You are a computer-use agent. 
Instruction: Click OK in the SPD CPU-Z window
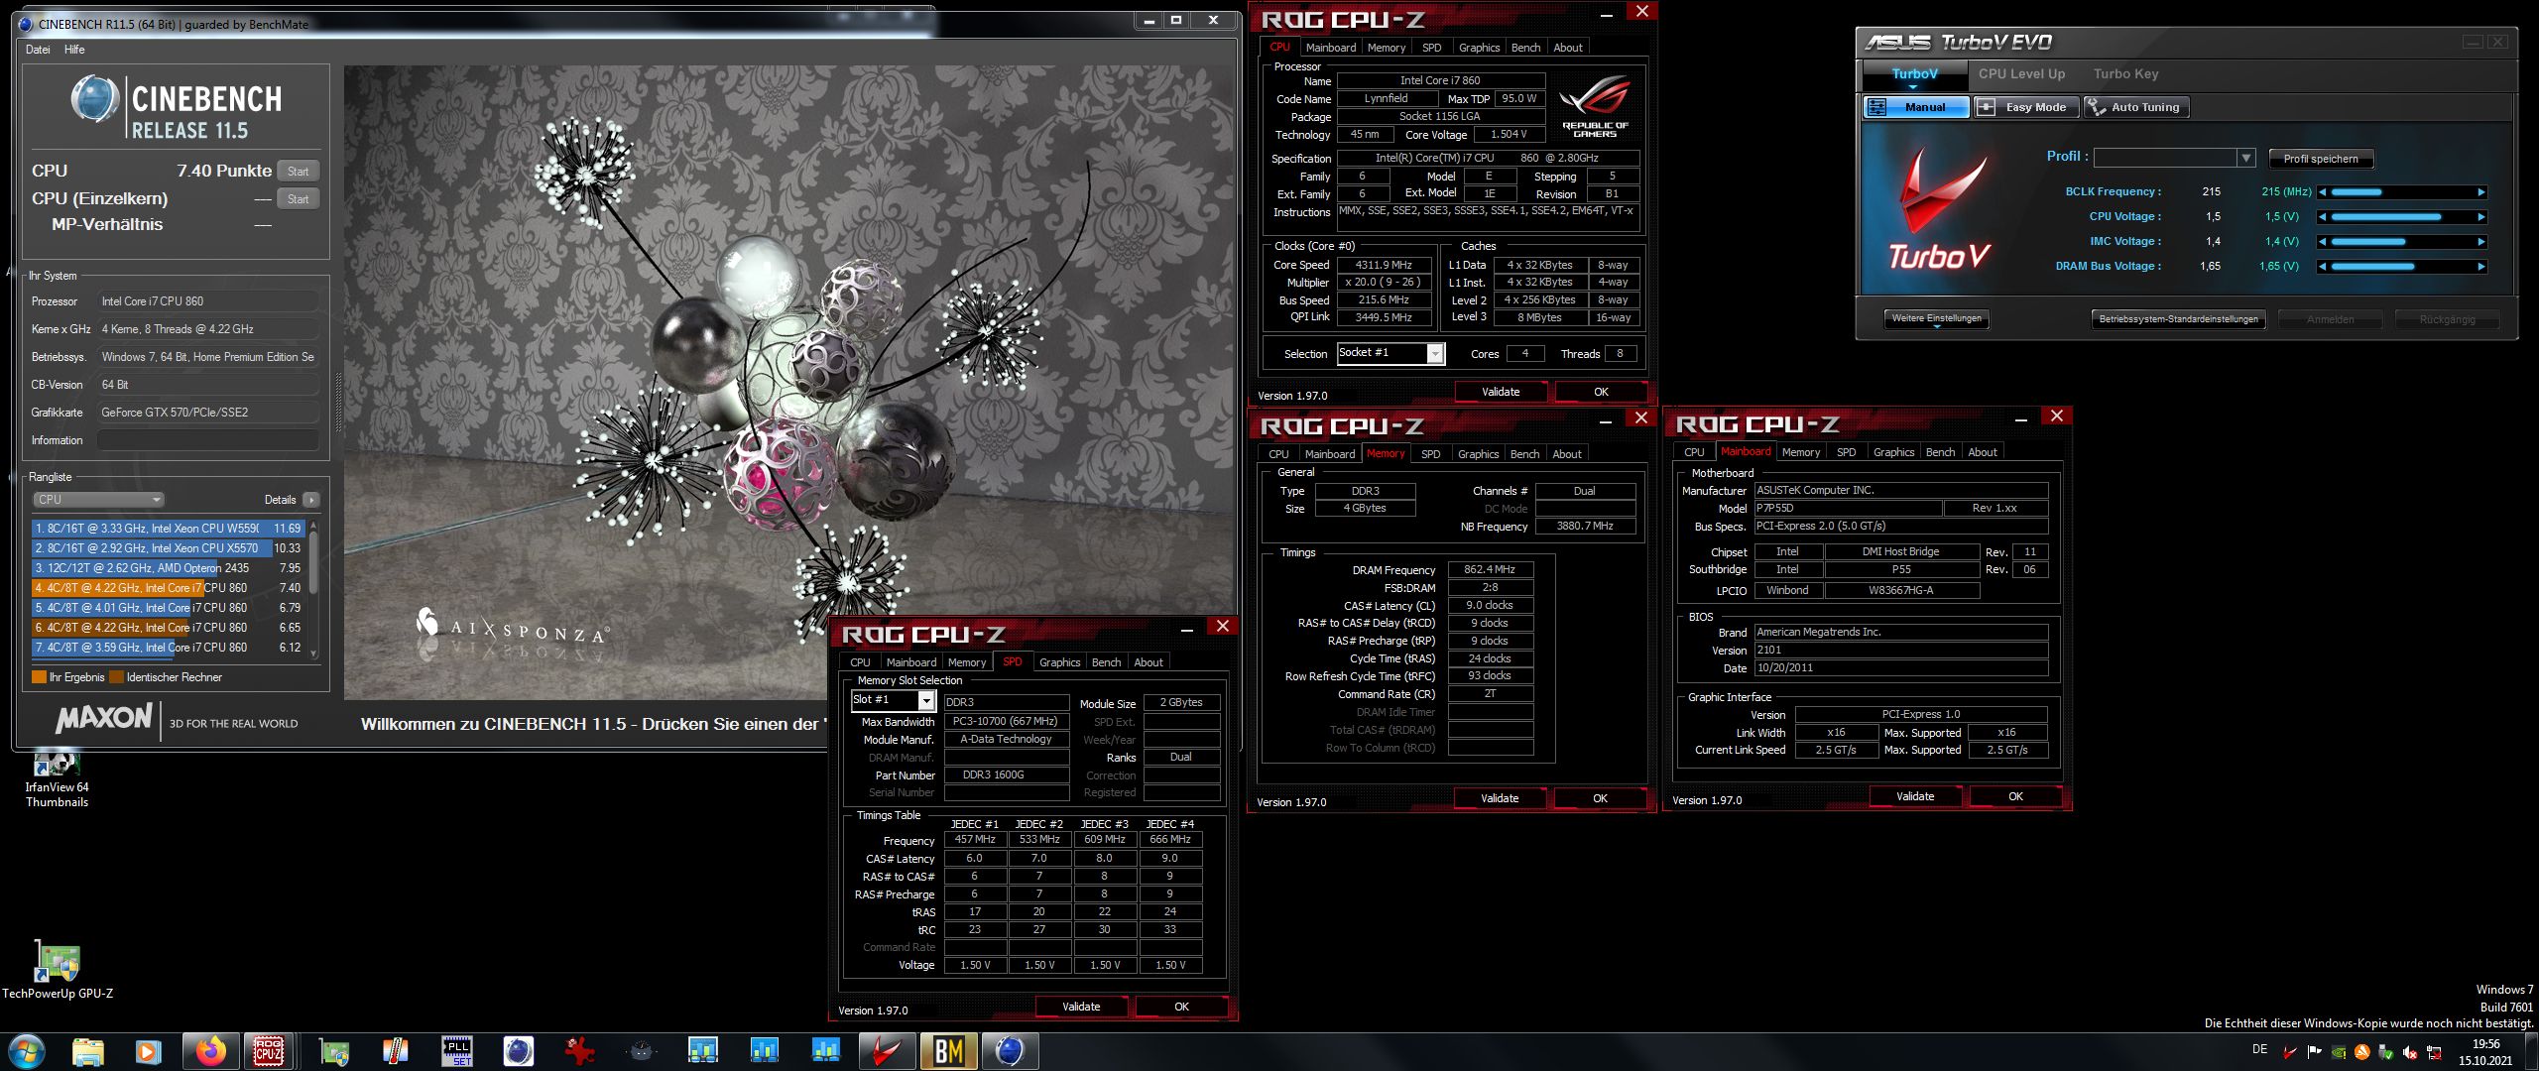1181,1007
